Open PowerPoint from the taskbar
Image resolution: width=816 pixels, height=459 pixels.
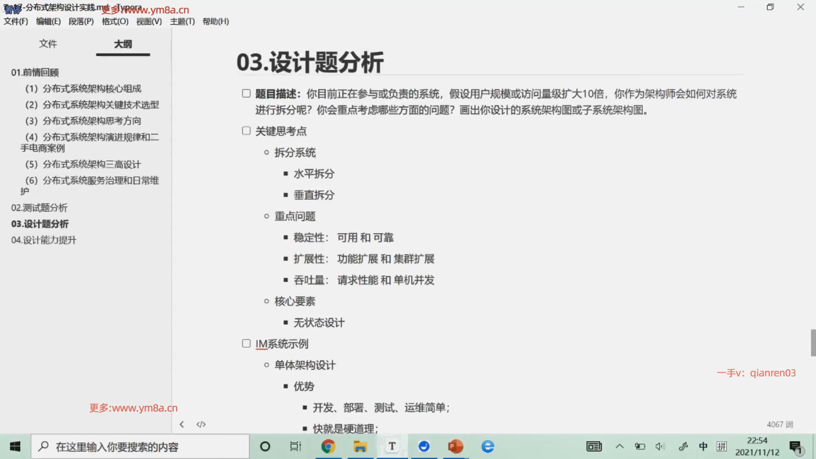pyautogui.click(x=455, y=446)
